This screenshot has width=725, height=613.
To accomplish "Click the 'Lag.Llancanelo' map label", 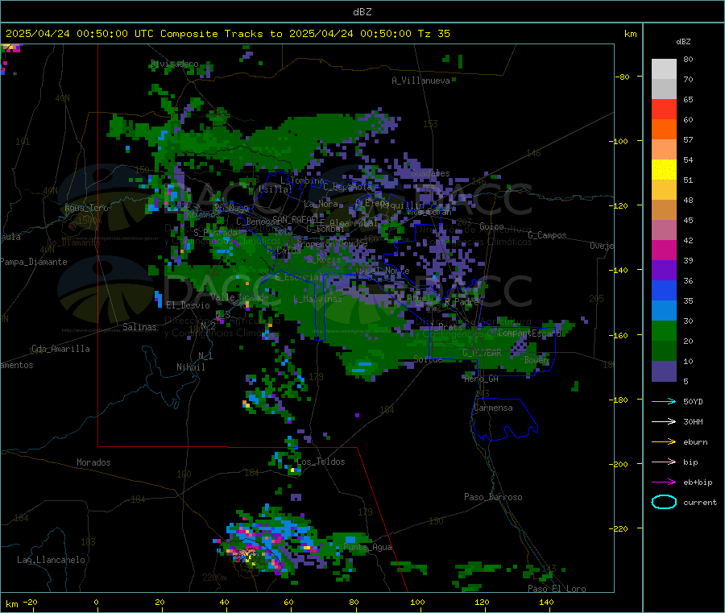I will click(x=52, y=560).
